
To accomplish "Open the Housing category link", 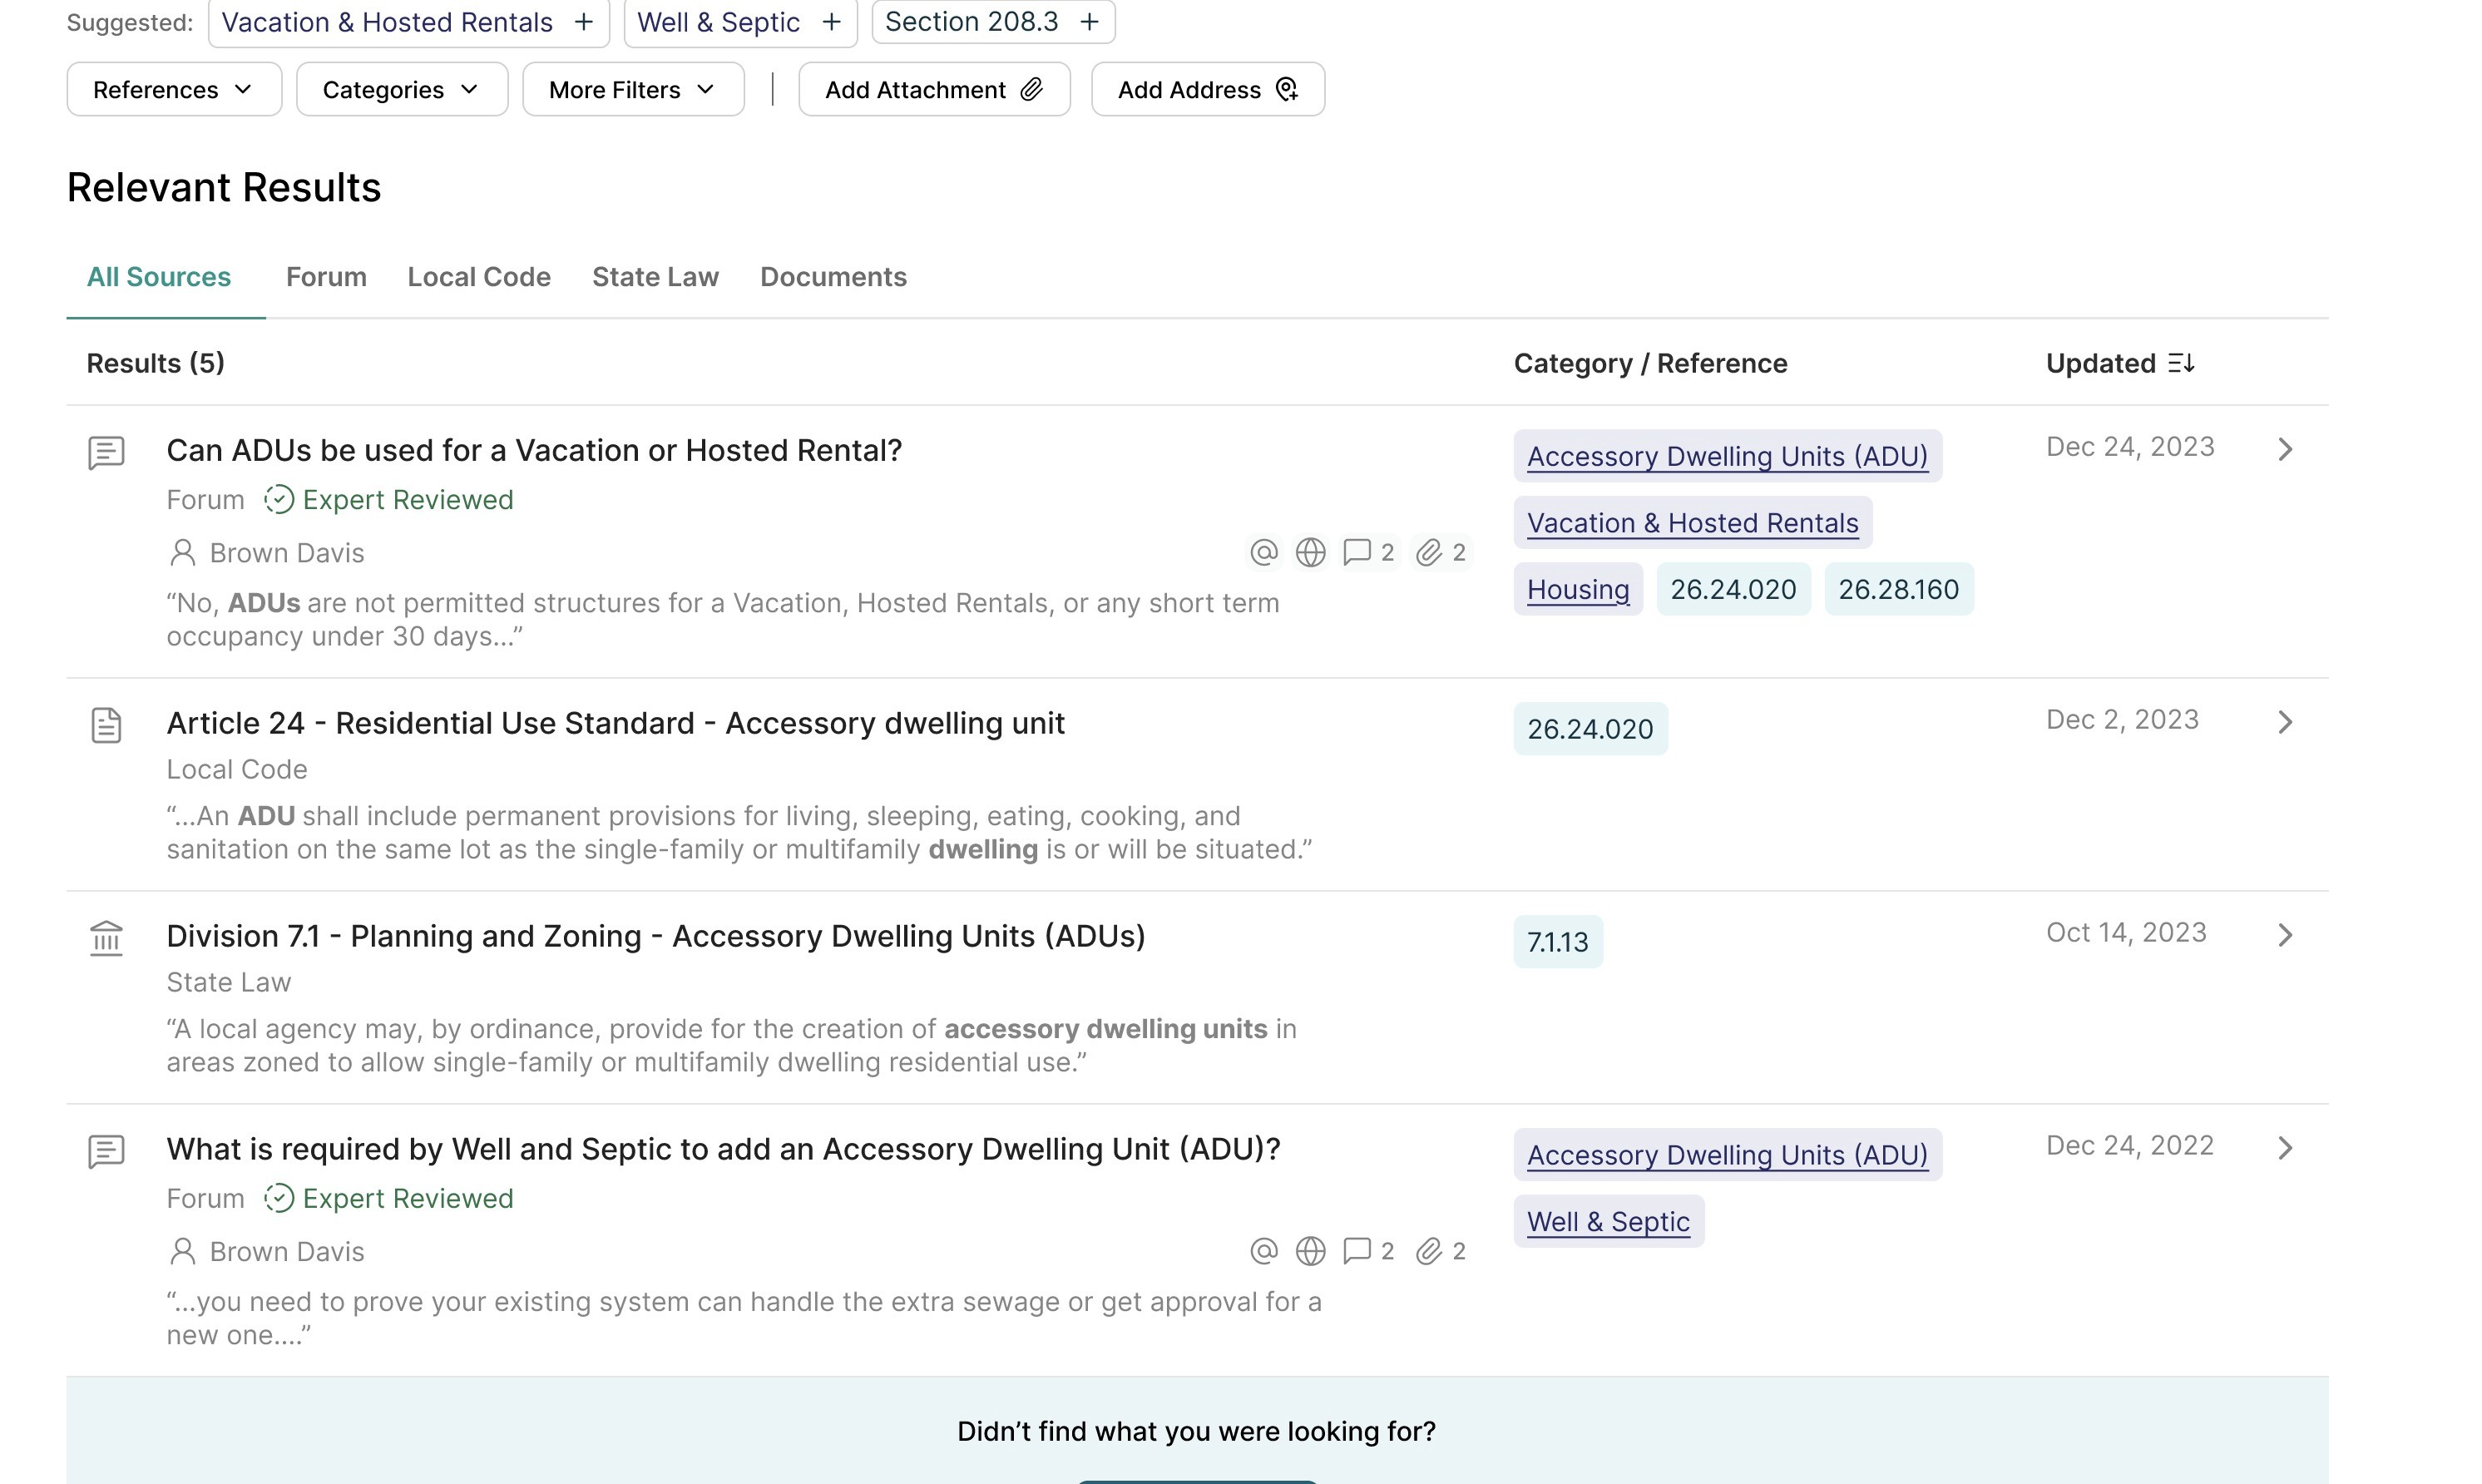I will pos(1577,590).
